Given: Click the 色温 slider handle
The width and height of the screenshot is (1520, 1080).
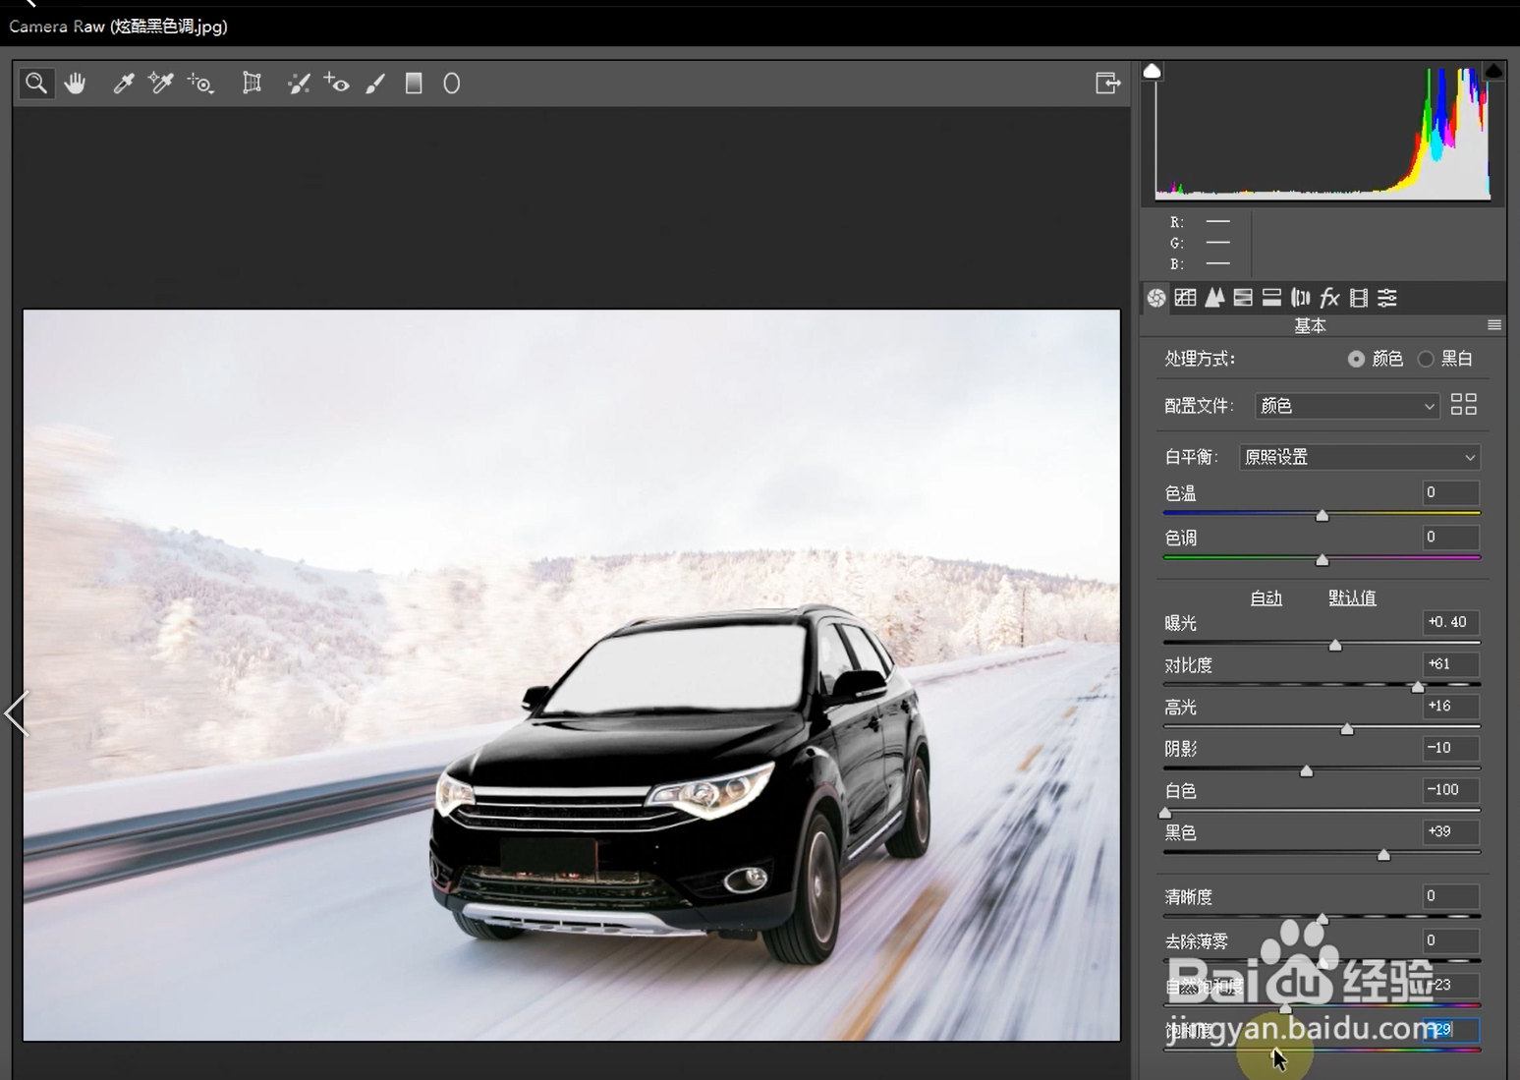Looking at the screenshot, I should click(1323, 515).
